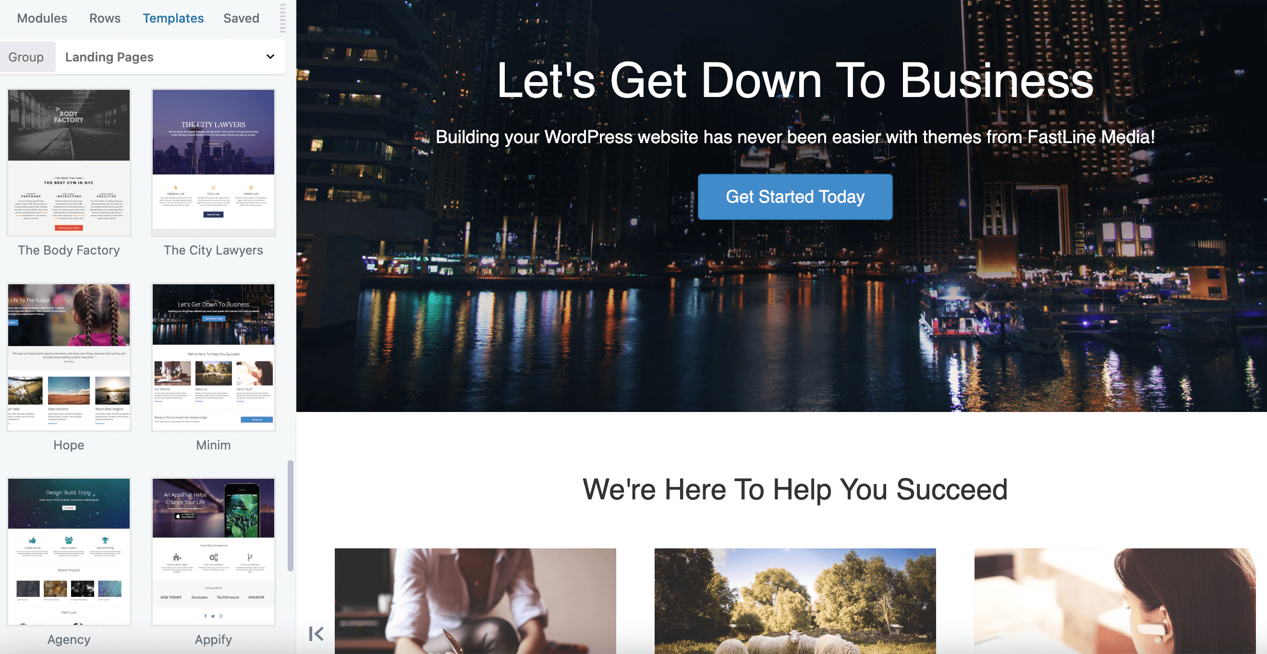
Task: Expand the Landing Pages group dropdown chevron
Action: [270, 57]
